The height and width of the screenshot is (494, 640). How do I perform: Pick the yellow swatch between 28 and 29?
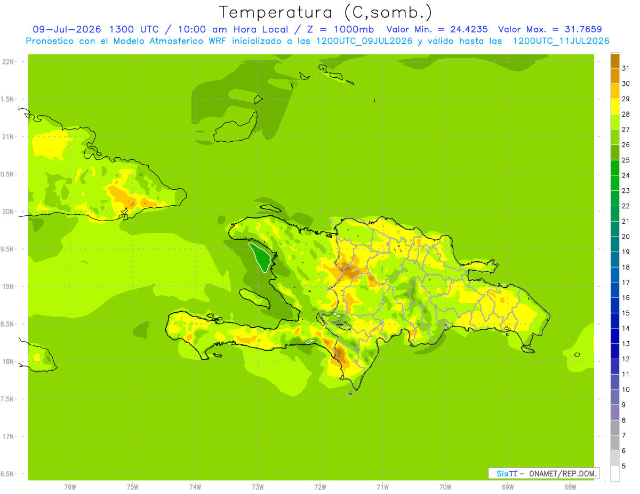click(615, 107)
